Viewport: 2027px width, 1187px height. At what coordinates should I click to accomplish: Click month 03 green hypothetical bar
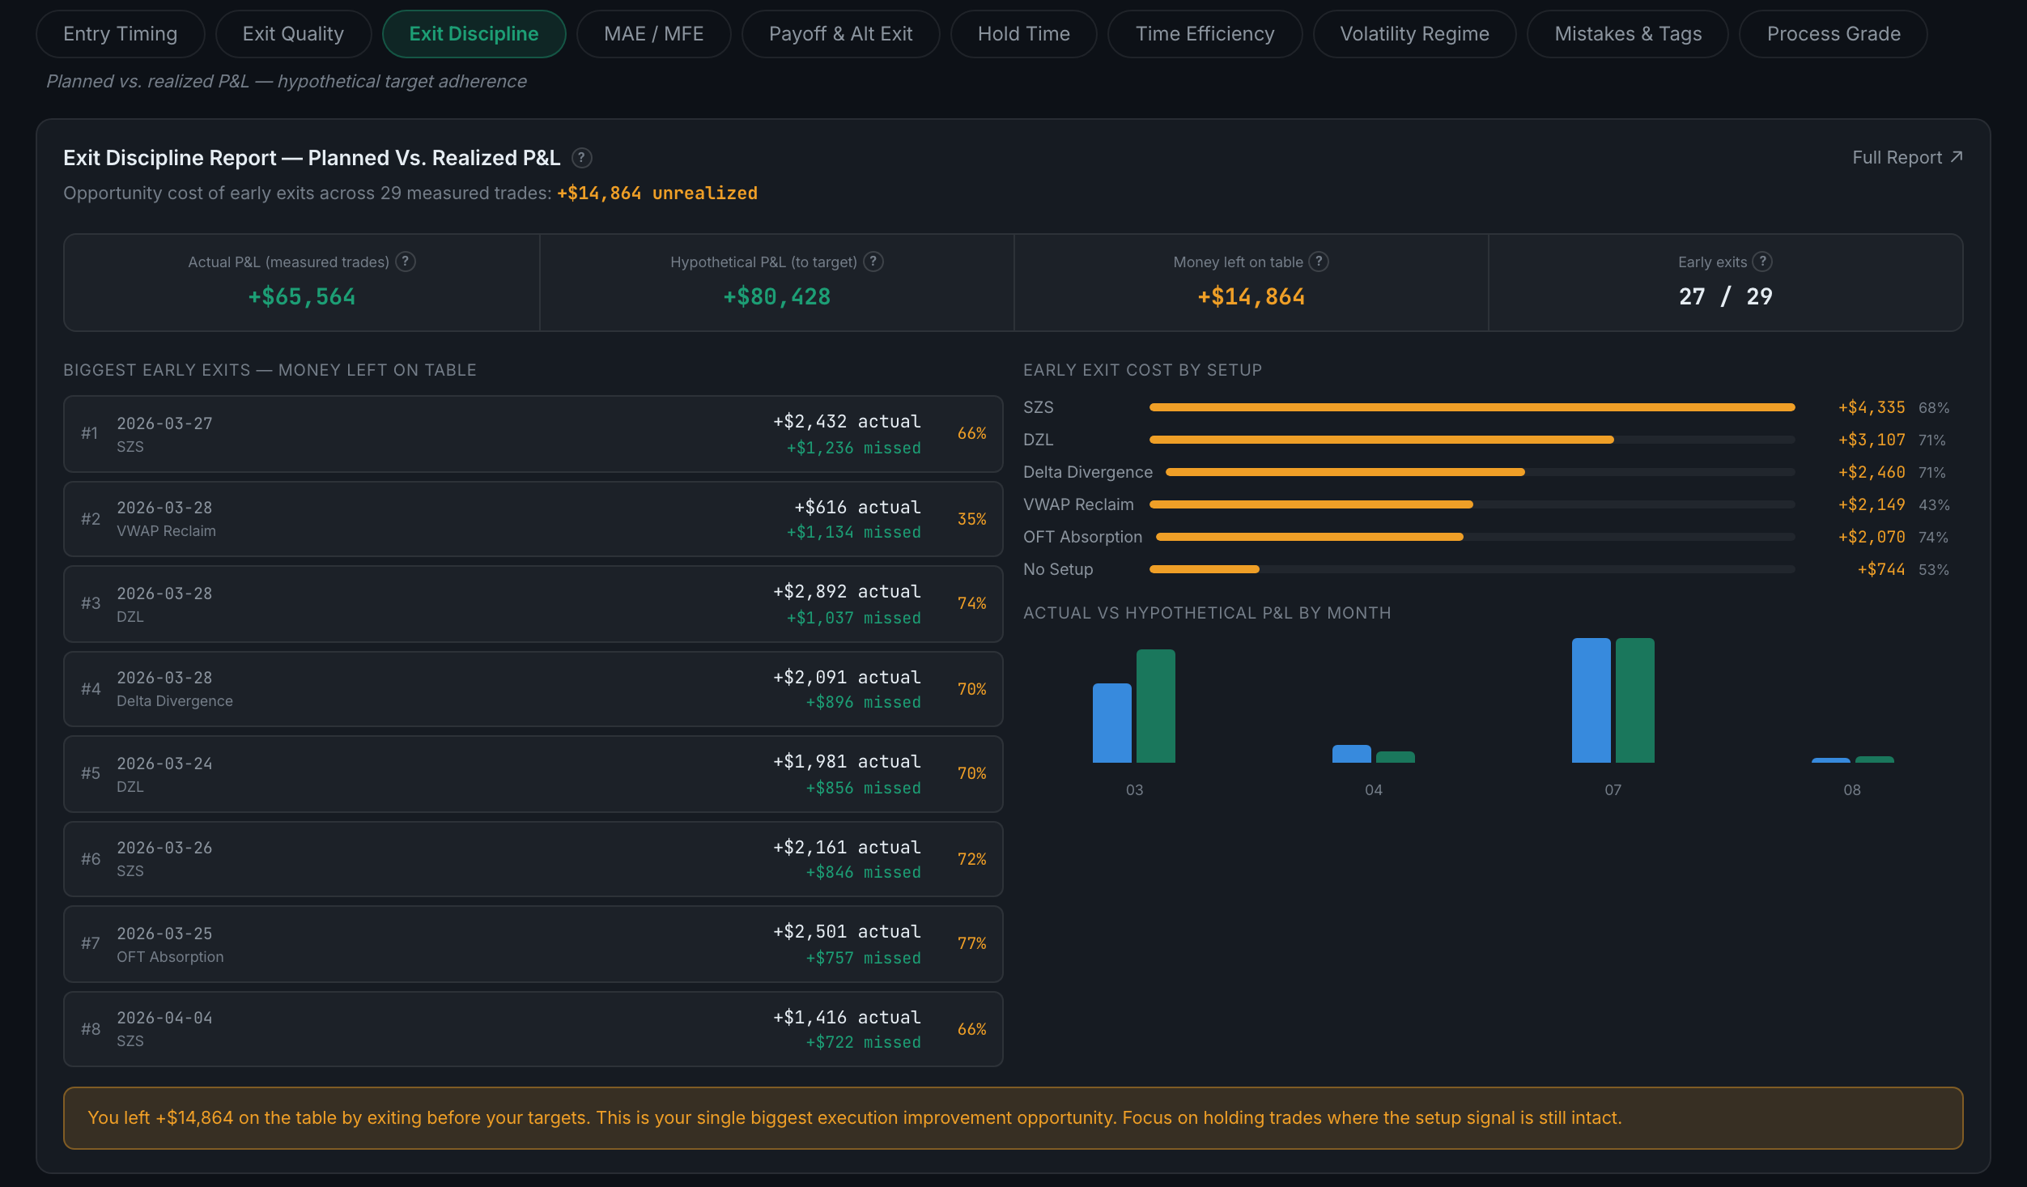[x=1155, y=706]
